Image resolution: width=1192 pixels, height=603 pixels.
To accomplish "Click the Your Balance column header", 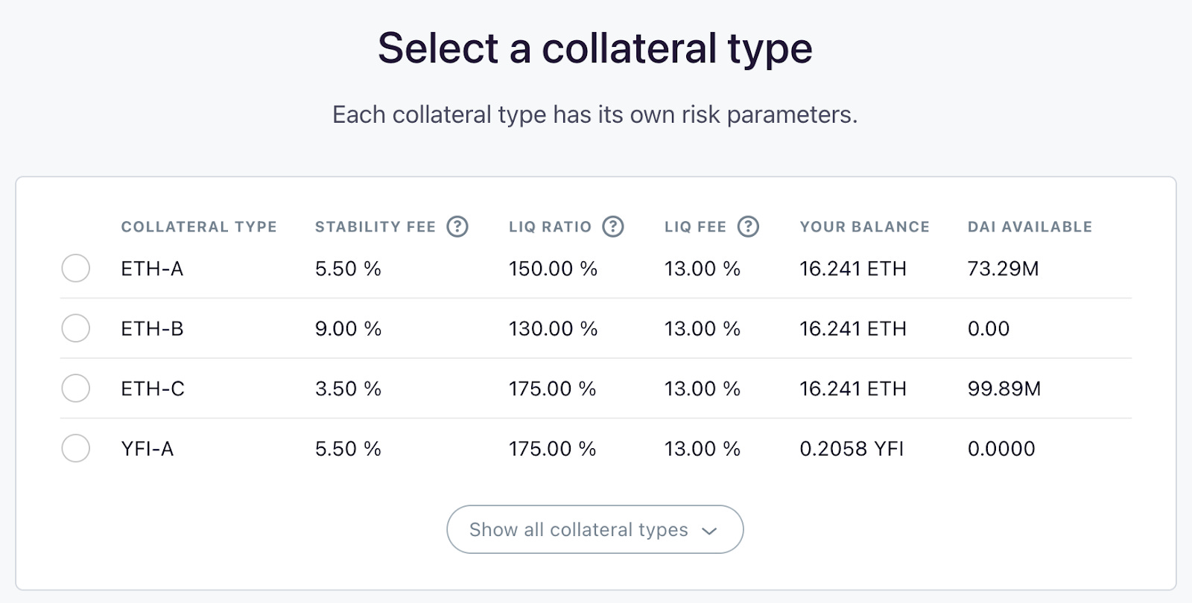I will 865,227.
